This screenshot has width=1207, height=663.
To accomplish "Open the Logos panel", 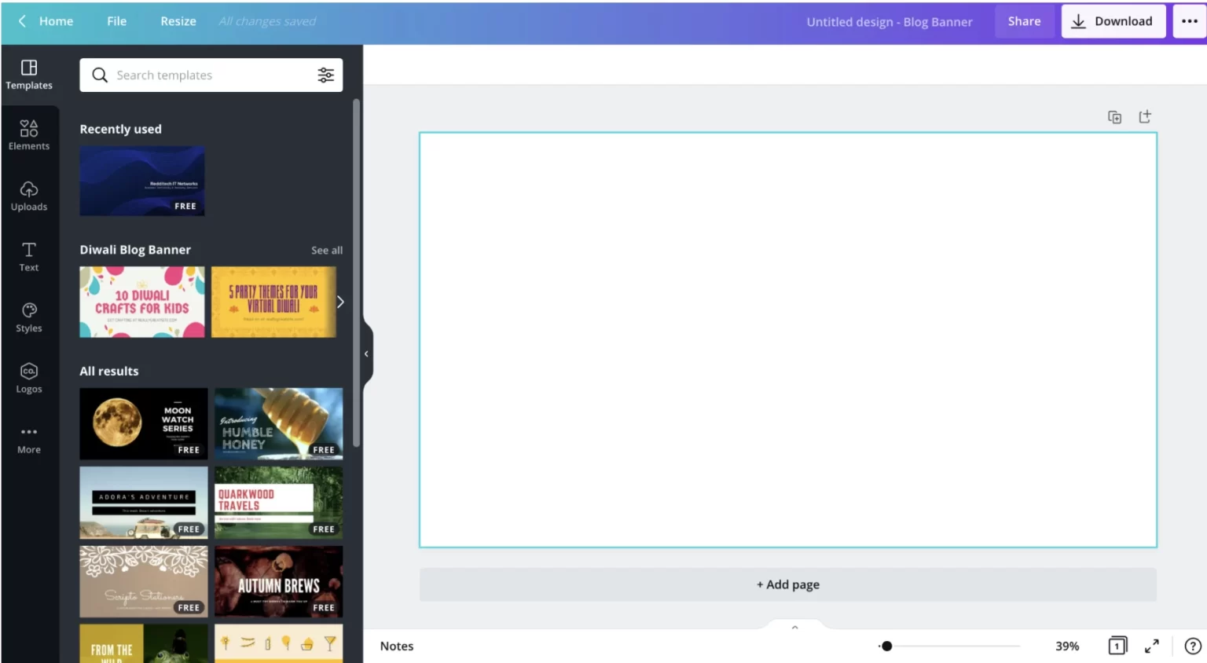I will pyautogui.click(x=29, y=377).
